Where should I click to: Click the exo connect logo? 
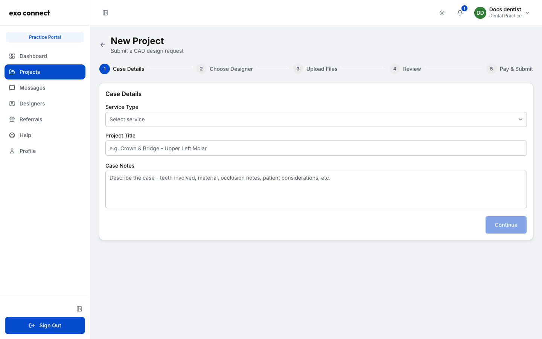[x=30, y=13]
